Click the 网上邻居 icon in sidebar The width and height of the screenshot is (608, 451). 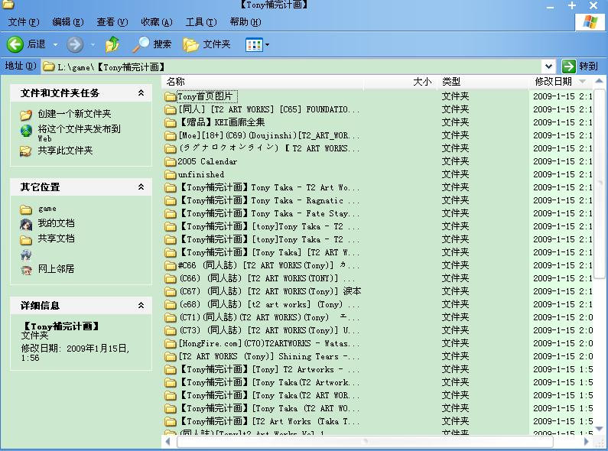coord(26,270)
